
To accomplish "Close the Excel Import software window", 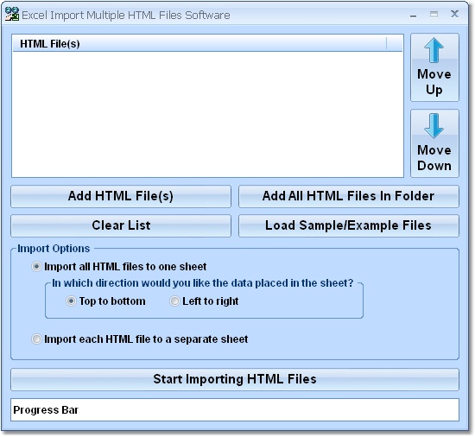I will pos(454,14).
